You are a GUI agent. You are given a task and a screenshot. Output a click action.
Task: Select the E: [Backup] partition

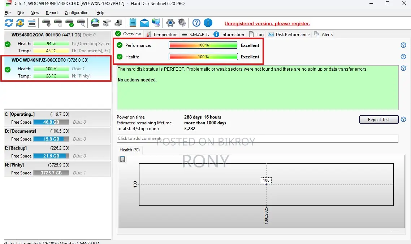click(57, 152)
